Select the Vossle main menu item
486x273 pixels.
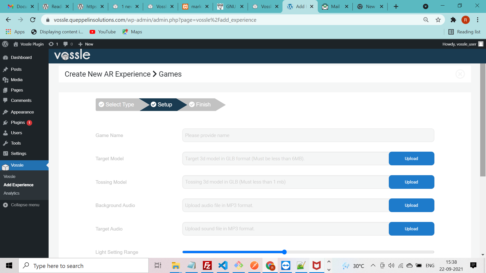(x=24, y=165)
